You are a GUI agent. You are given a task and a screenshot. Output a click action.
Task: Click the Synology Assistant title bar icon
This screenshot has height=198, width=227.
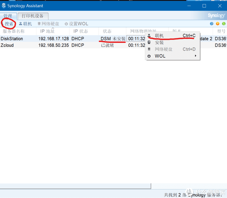pyautogui.click(x=4, y=6)
